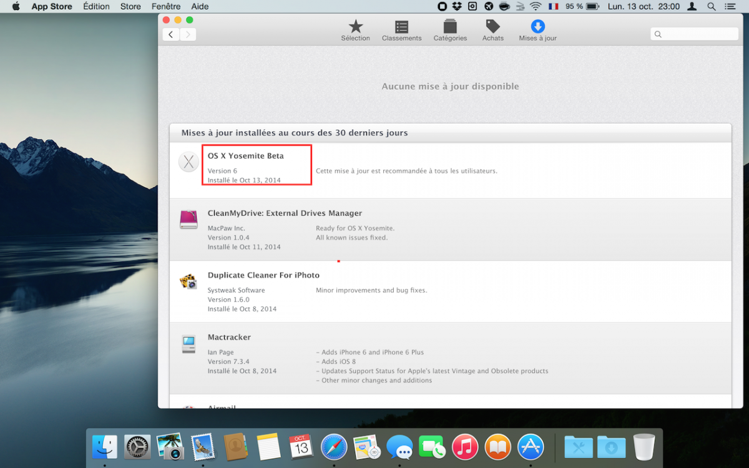
Task: Open iPhoto from the Dock
Action: point(170,447)
